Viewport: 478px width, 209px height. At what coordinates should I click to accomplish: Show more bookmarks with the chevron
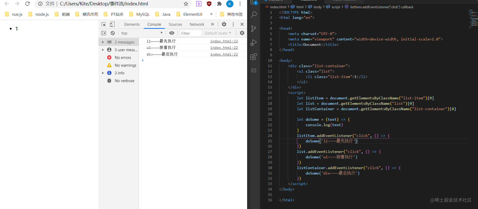(x=211, y=14)
